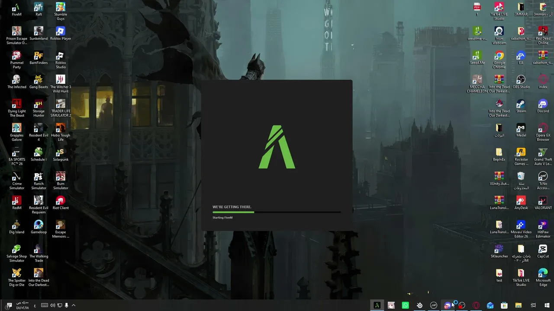The height and width of the screenshot is (311, 554).
Task: Select the Salvage Shop Simulator icon
Action: point(16,254)
